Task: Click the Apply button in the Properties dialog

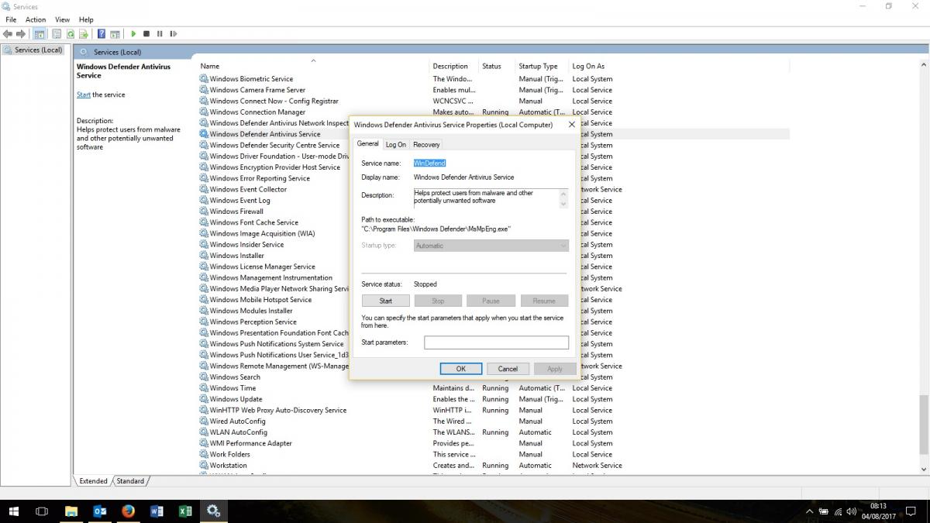Action: (x=555, y=369)
